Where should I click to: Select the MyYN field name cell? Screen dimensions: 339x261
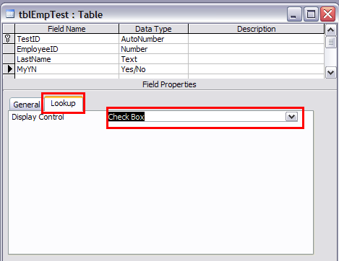point(66,69)
